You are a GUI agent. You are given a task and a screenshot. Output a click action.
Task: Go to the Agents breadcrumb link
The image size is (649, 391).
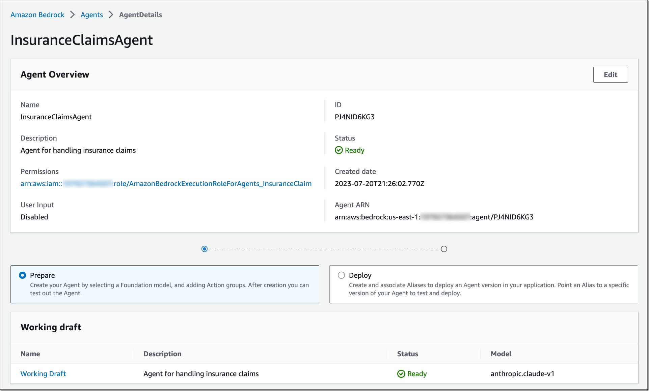91,14
